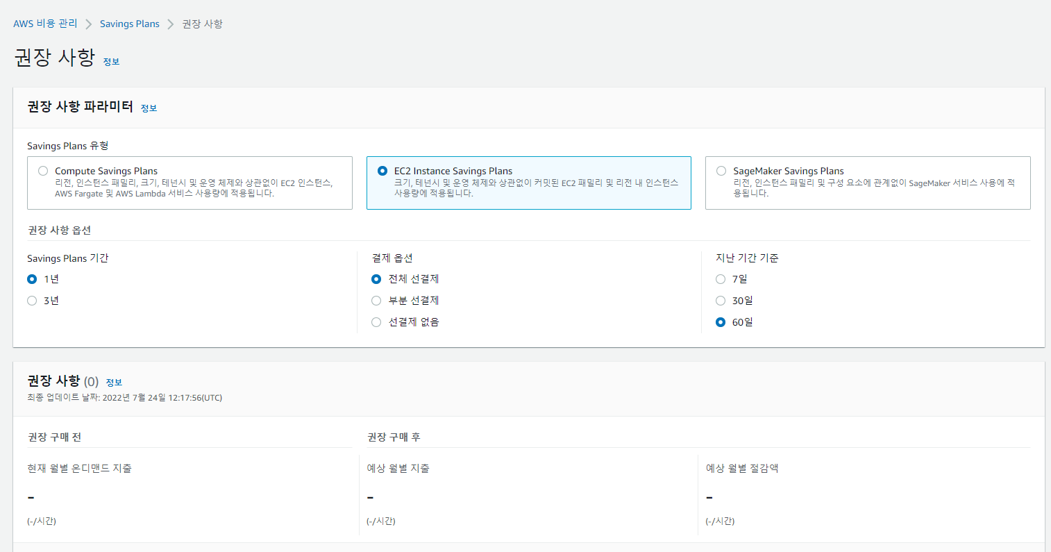Click the Savings Plans 기간 label
This screenshot has height=552, width=1051.
click(68, 258)
